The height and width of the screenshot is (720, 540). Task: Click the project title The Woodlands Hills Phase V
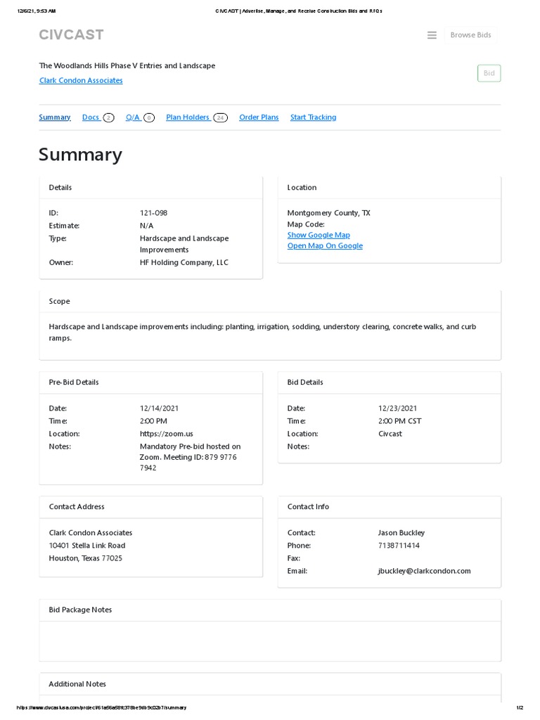[x=127, y=65]
